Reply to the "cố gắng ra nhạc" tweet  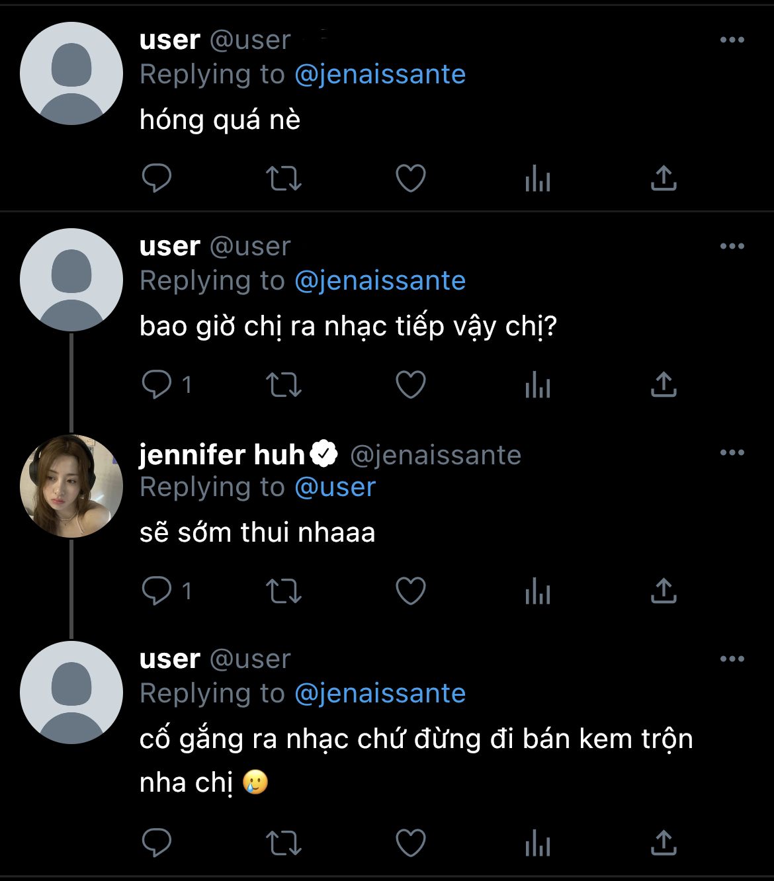click(157, 842)
